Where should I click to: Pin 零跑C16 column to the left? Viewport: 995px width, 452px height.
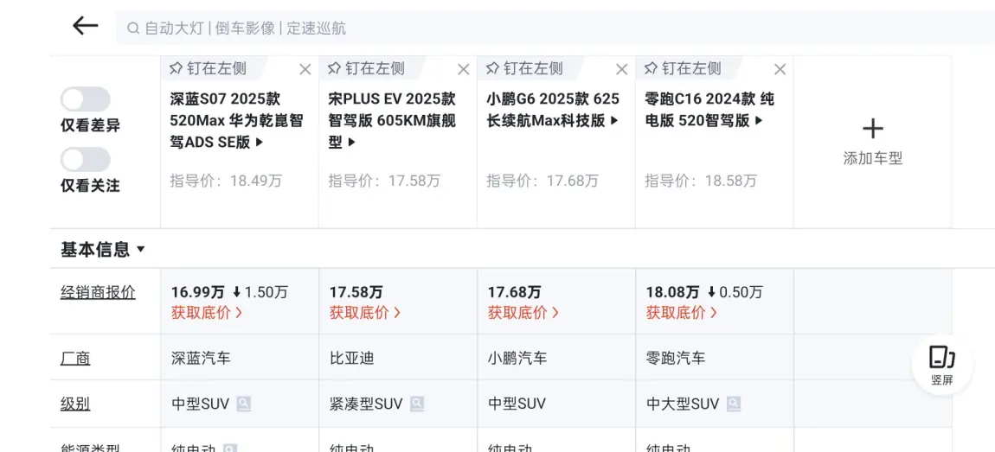(684, 67)
